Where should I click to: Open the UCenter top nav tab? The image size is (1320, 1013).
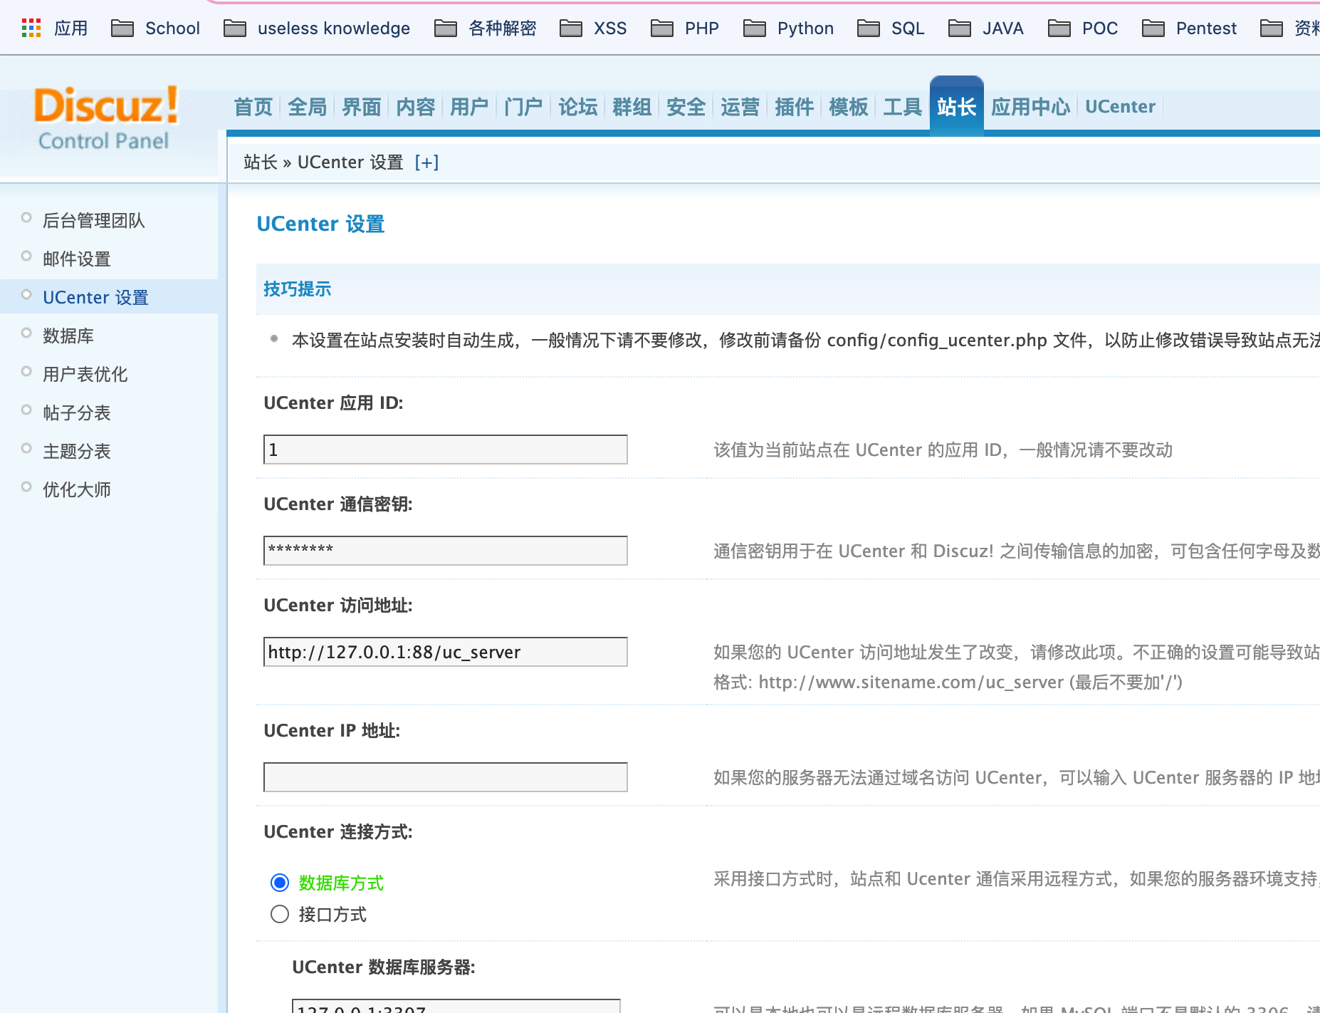pos(1120,107)
